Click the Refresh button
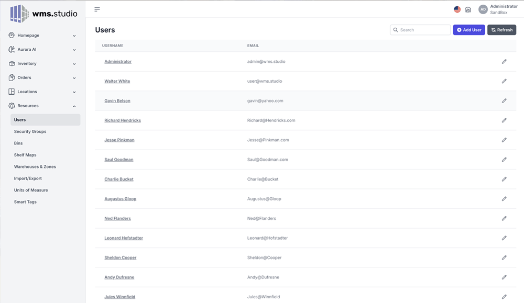 pyautogui.click(x=501, y=30)
